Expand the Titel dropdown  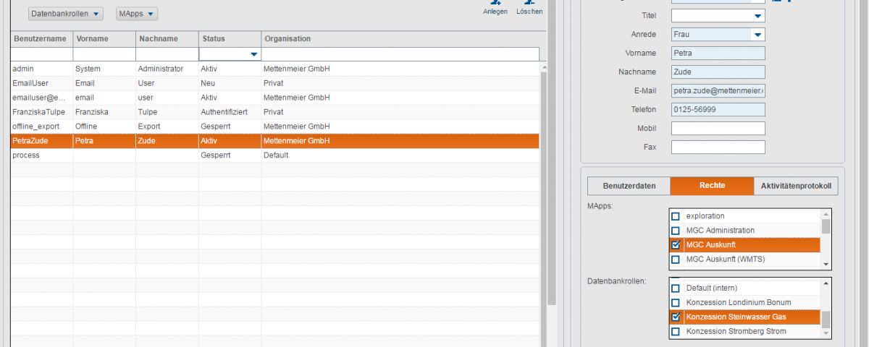pyautogui.click(x=757, y=15)
